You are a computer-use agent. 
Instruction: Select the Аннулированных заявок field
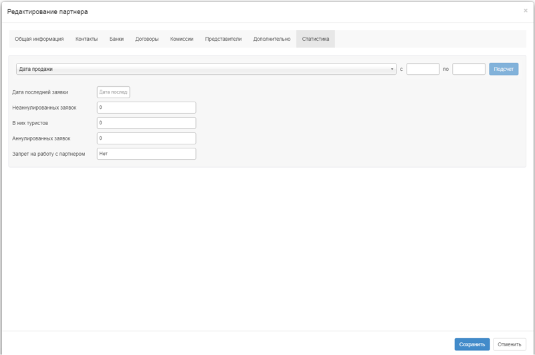click(x=146, y=138)
